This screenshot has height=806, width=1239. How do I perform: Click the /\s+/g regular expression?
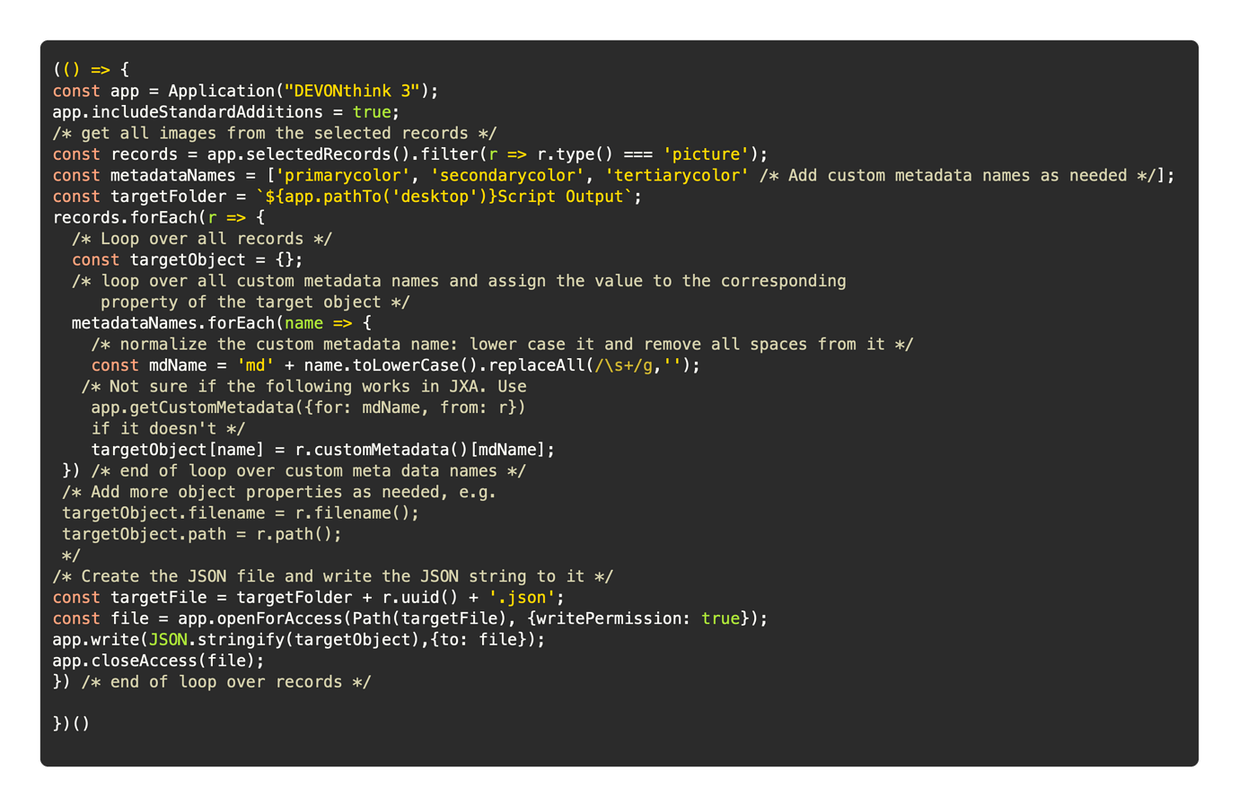coord(623,365)
